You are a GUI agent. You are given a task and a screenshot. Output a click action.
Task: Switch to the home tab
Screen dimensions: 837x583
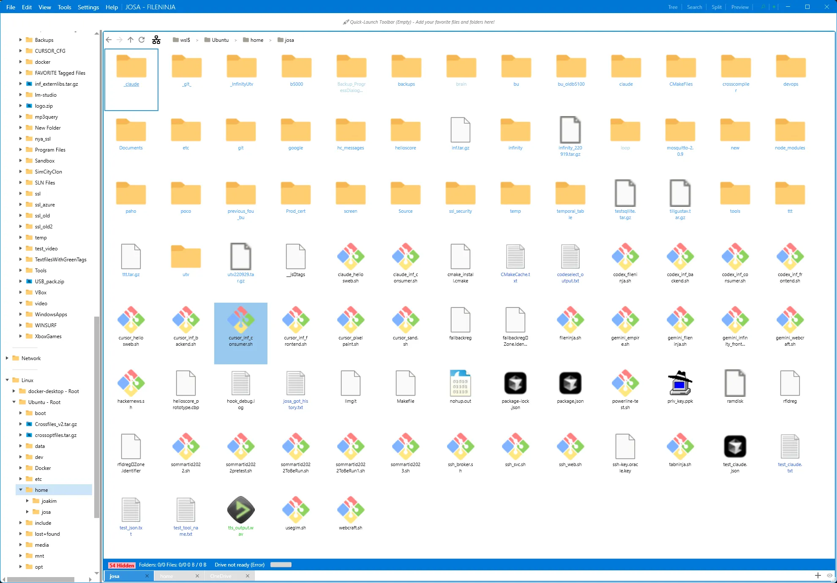coord(166,576)
